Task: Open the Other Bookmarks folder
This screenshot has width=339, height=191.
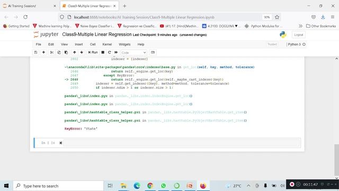Action: (x=321, y=26)
